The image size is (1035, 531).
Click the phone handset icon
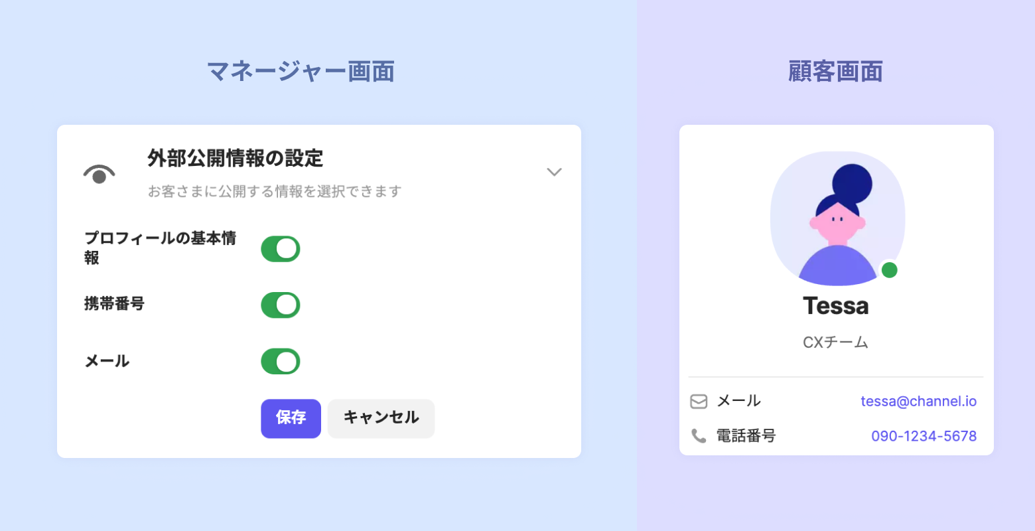(x=699, y=436)
